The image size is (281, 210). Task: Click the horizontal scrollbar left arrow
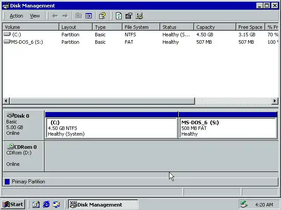click(6, 101)
